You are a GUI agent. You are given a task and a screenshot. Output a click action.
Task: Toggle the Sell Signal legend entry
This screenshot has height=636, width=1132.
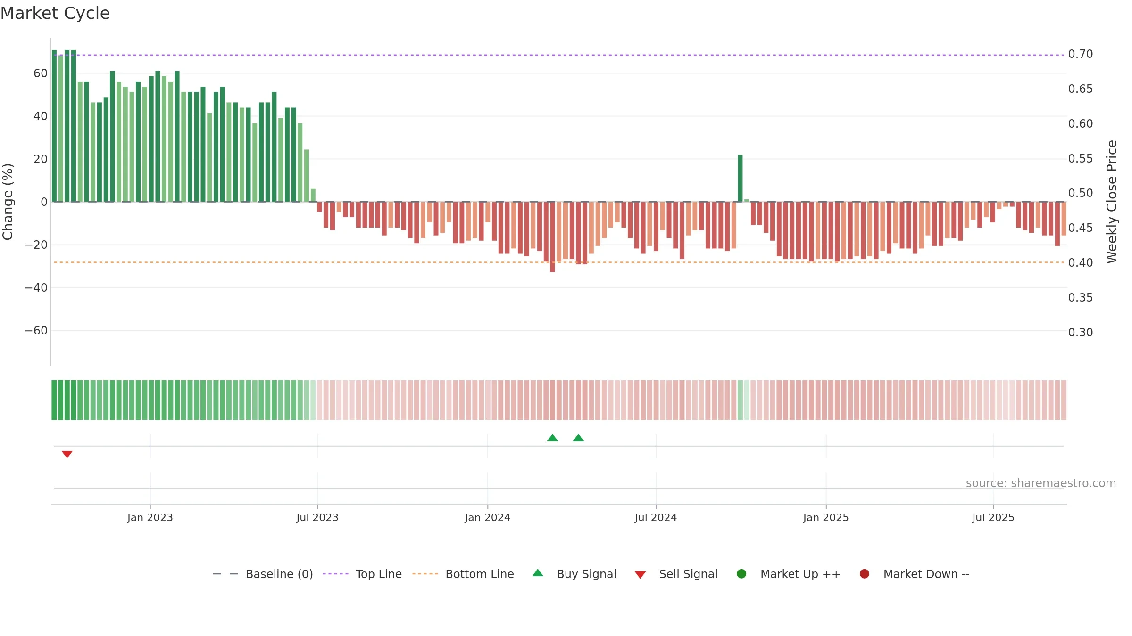click(676, 574)
